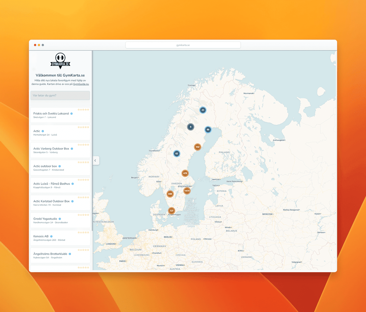Click the Moscow label on the map
Screen dimensions: 366x312
coord(268,214)
